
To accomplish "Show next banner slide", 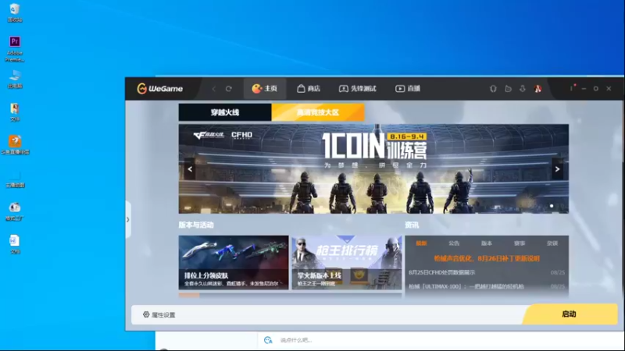I will pyautogui.click(x=557, y=169).
